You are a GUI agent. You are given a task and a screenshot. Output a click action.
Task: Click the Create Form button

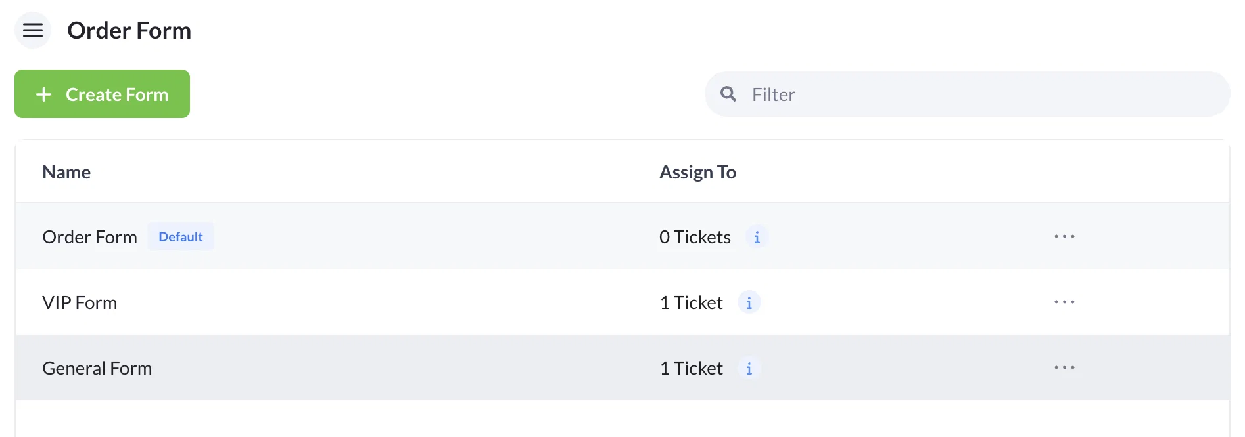pyautogui.click(x=102, y=94)
